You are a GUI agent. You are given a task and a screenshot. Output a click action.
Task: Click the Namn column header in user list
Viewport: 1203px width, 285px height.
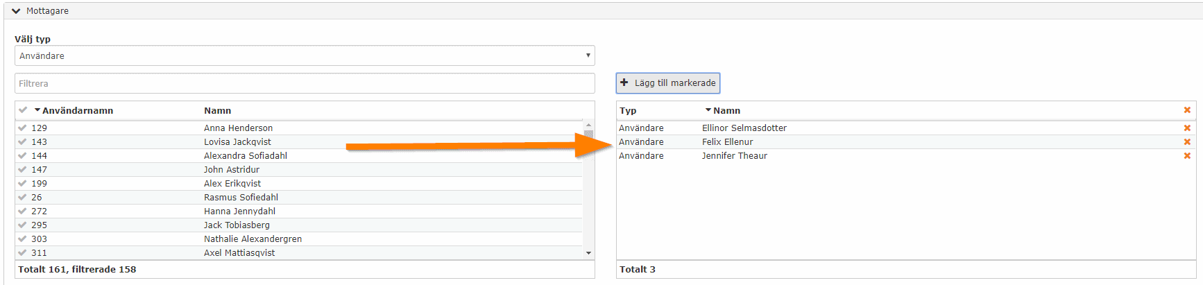[217, 110]
